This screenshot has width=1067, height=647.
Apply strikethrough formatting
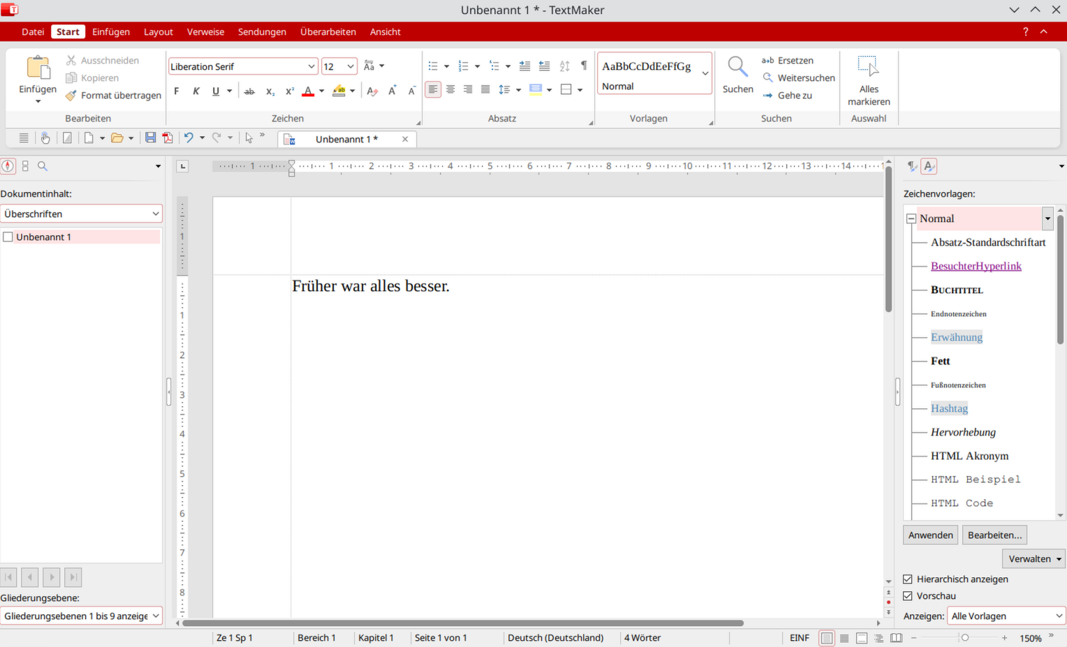(x=249, y=91)
